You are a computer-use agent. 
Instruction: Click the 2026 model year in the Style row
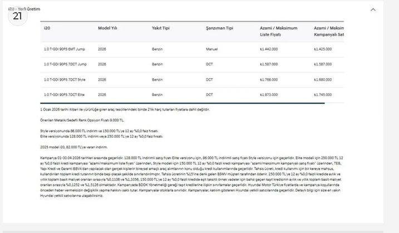(102, 80)
